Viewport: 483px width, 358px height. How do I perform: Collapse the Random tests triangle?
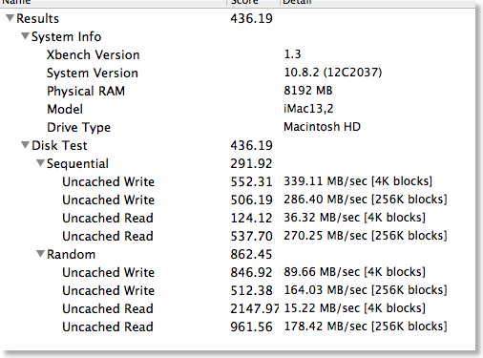click(40, 254)
